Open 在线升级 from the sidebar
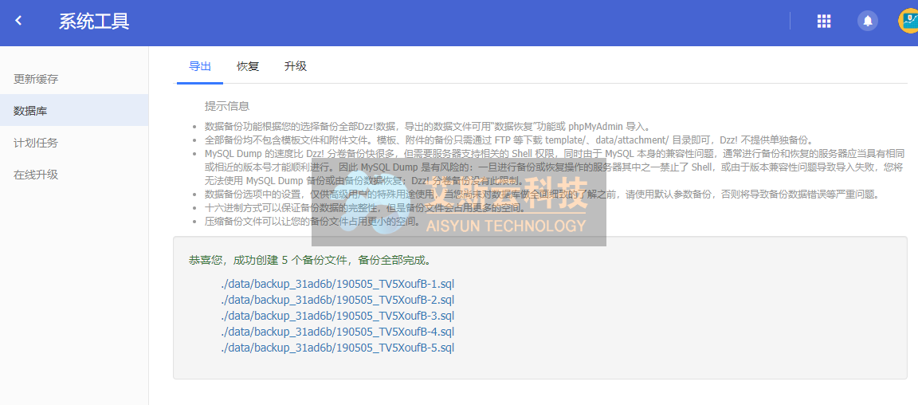Viewport: 918px width, 405px height. (36, 175)
